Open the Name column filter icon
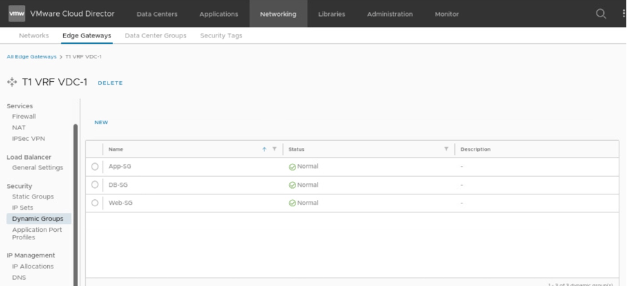The width and height of the screenshot is (627, 286). (275, 149)
